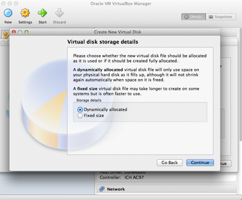Select Dynamically allocated radio option
This screenshot has height=200, width=242.
coord(80,110)
